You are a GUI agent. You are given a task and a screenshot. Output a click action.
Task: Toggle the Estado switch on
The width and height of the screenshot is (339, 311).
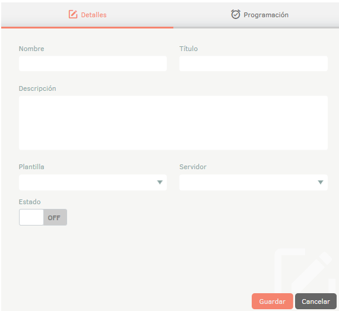(43, 217)
